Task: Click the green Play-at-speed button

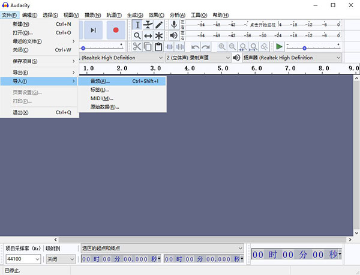Action: tap(279, 47)
